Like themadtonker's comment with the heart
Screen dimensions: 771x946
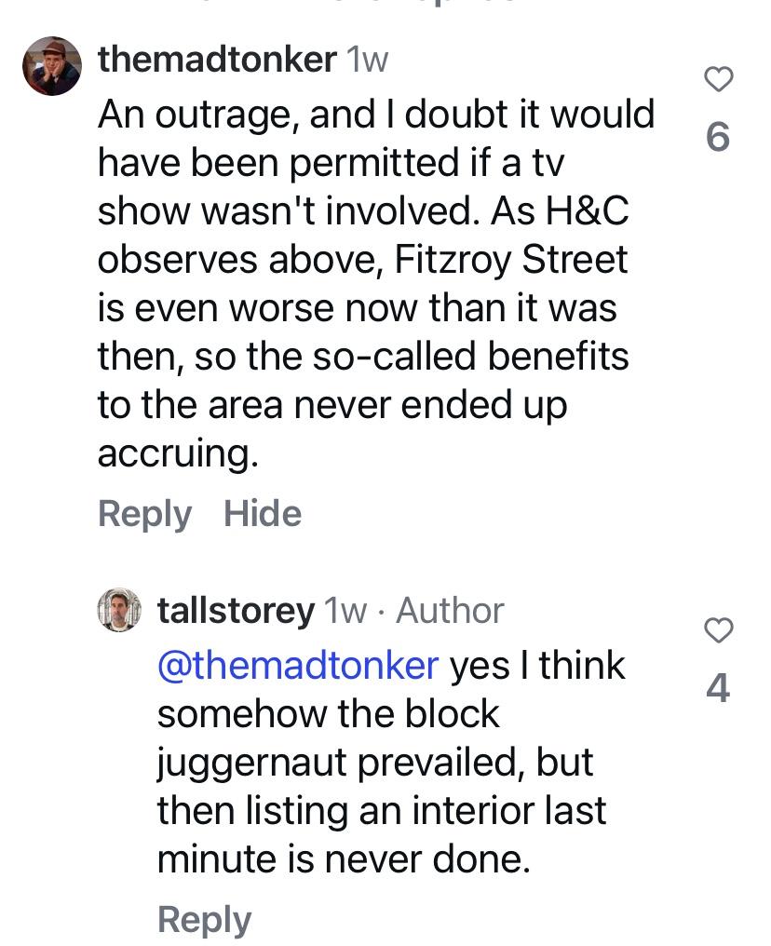coord(718,80)
